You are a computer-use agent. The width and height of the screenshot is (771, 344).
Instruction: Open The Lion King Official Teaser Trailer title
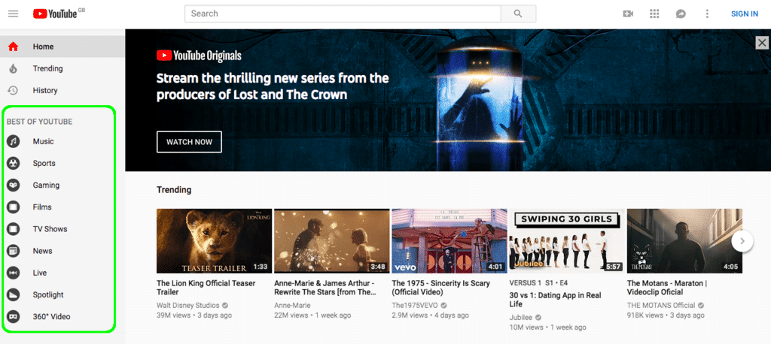click(206, 288)
